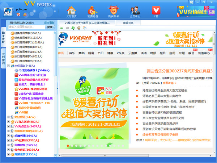Open the 靓号 page menu item
This screenshot has height=163, width=217.
tap(191, 53)
